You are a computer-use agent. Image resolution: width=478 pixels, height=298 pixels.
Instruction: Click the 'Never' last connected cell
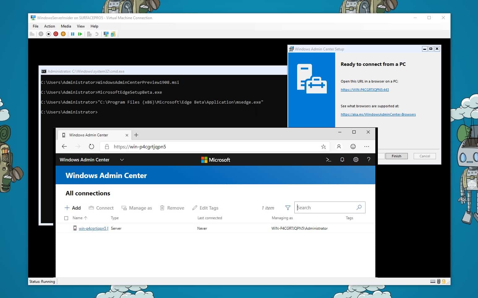tap(202, 228)
